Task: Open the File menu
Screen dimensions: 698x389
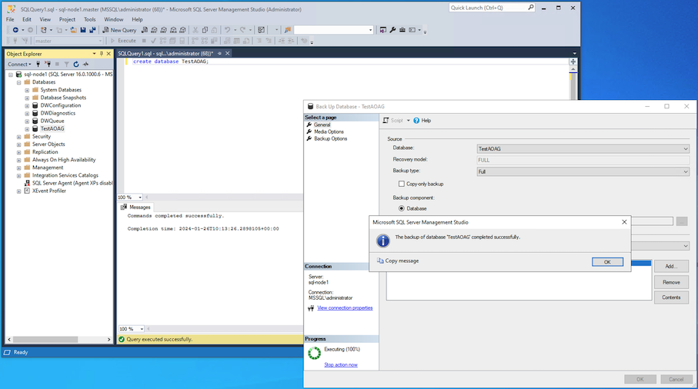Action: coord(10,19)
